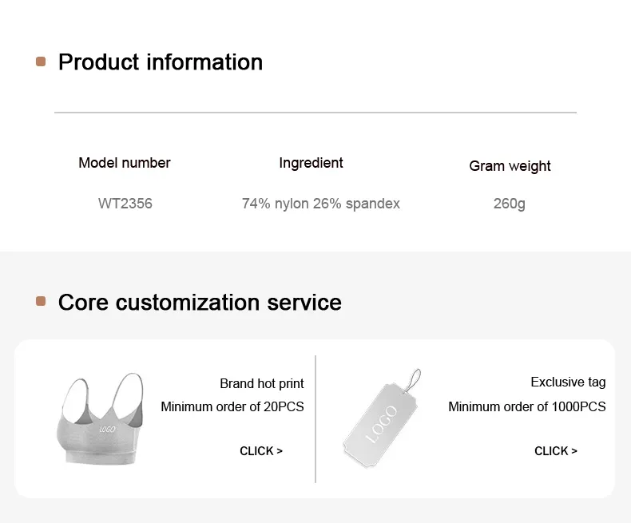Select the Exclusive tag label
The width and height of the screenshot is (631, 523).
point(568,382)
